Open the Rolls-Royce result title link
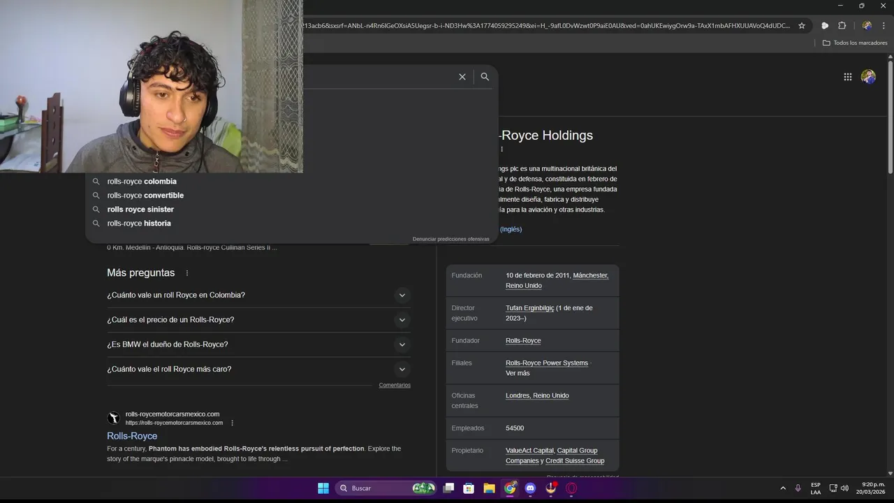Screen dimensions: 894x503 pos(132,436)
